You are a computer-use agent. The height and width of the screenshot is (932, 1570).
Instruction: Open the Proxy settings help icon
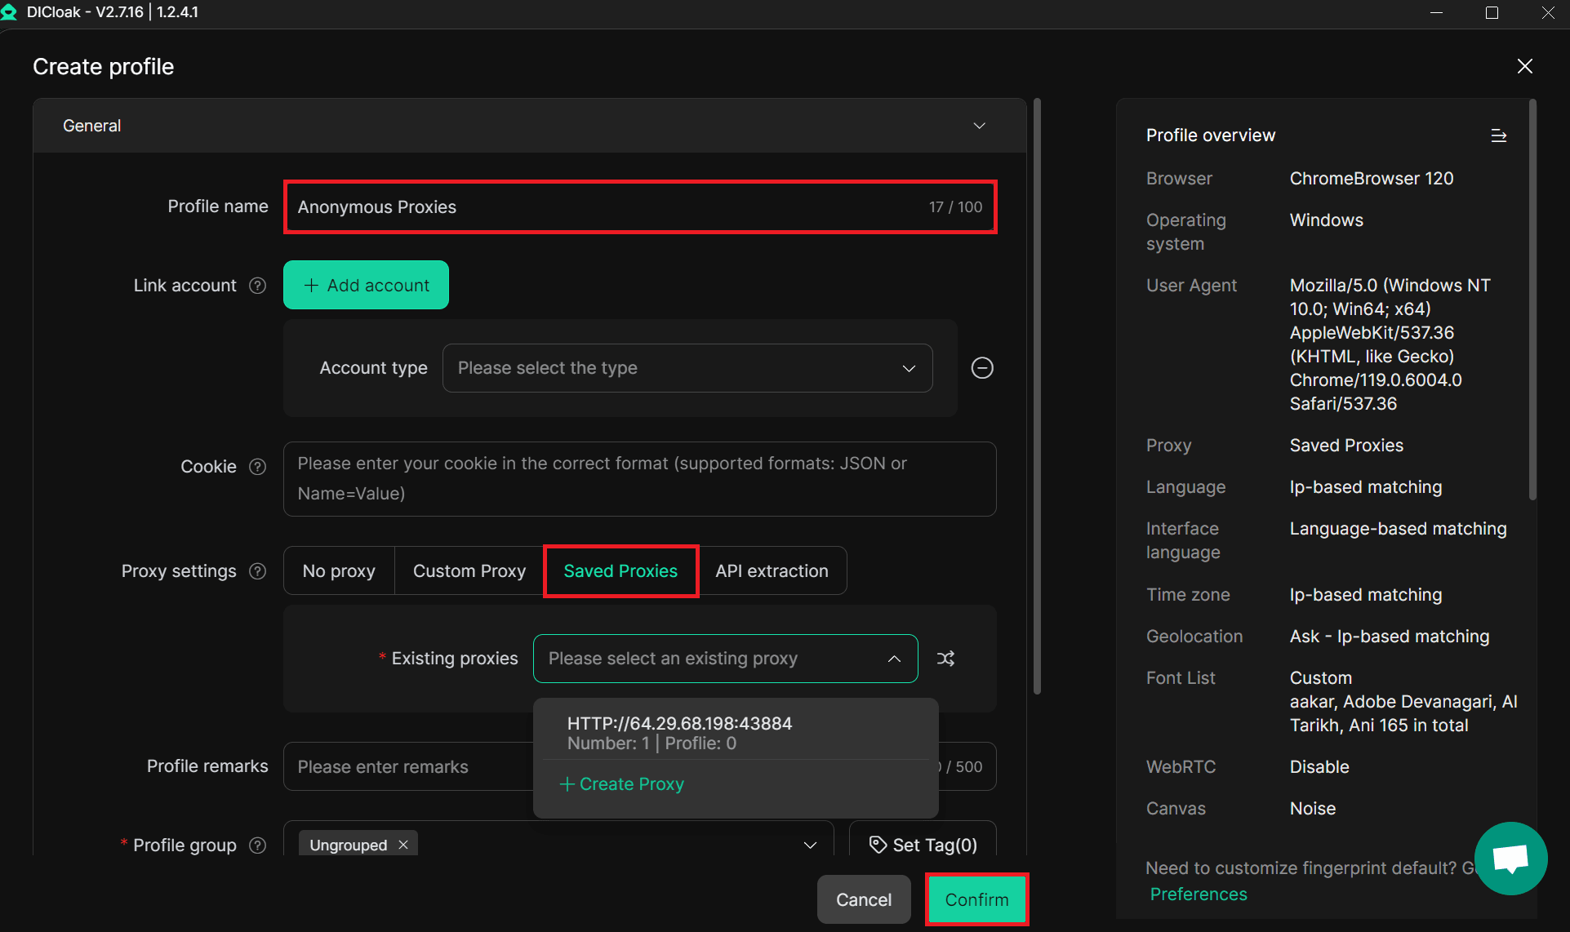(257, 571)
